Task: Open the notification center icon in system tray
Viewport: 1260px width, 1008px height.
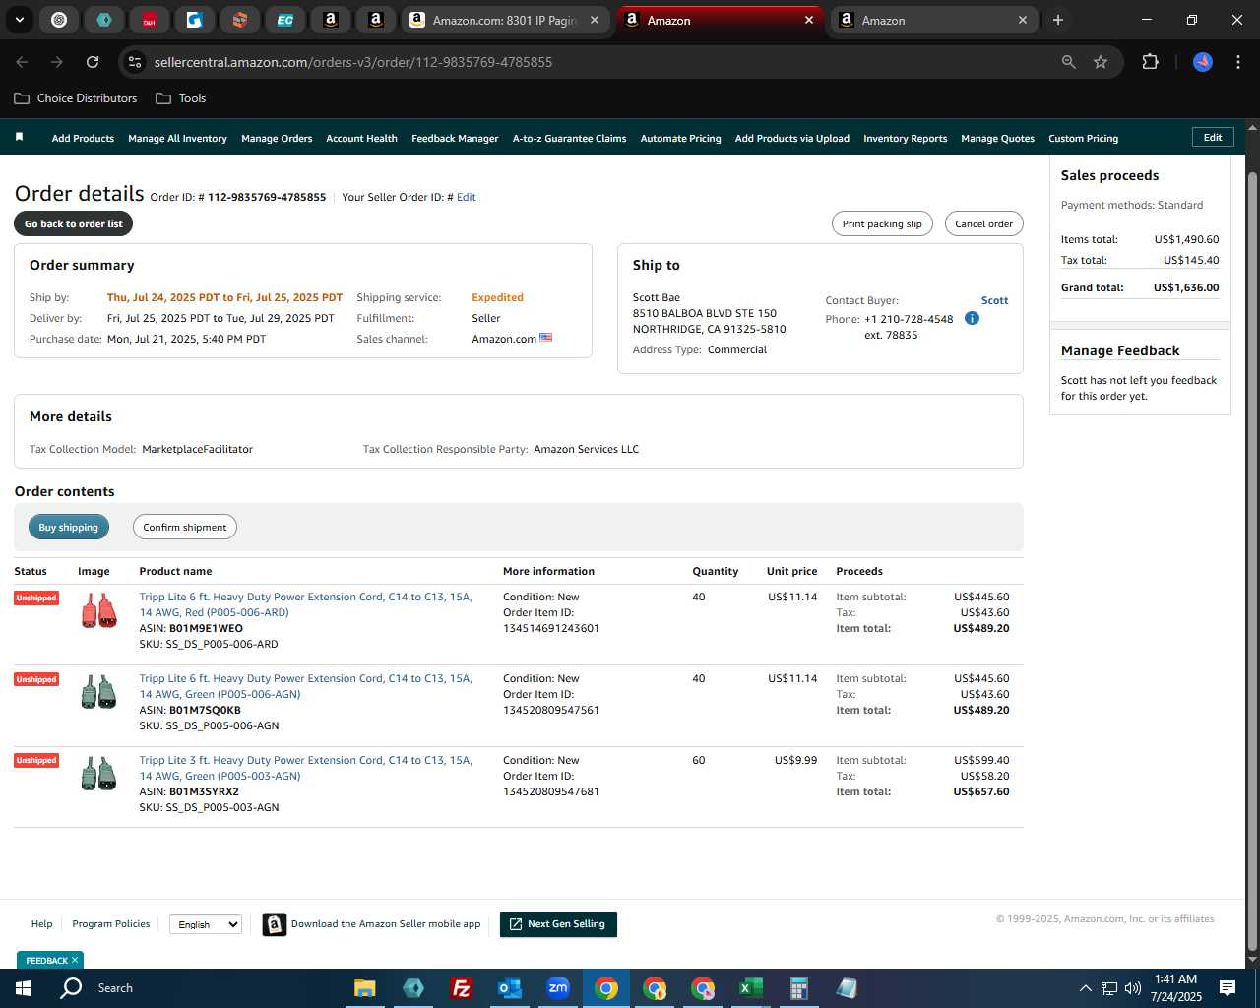Action: click(1228, 988)
